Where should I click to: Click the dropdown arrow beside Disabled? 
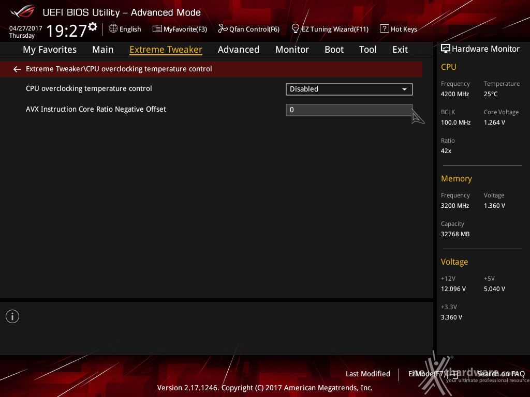(404, 89)
